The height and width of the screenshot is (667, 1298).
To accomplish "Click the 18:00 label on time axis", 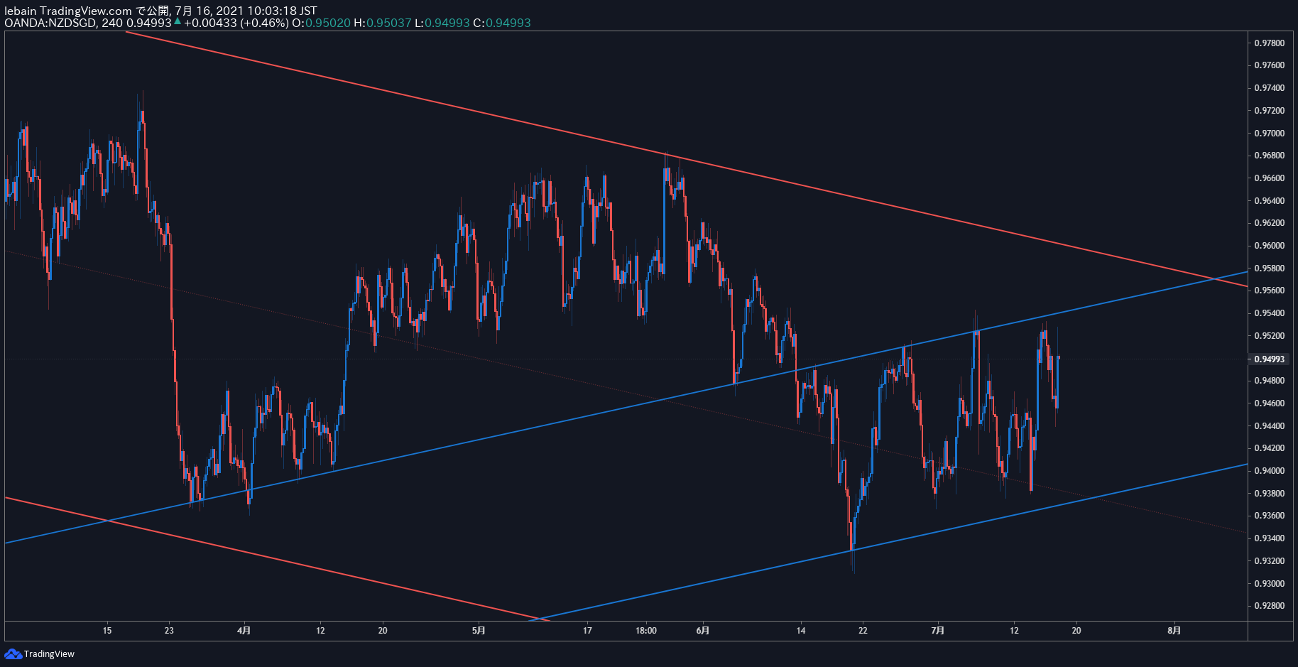I will (646, 631).
